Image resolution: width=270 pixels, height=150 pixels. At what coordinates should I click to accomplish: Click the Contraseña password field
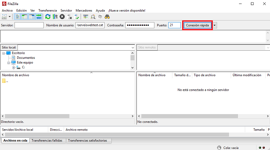(x=140, y=25)
